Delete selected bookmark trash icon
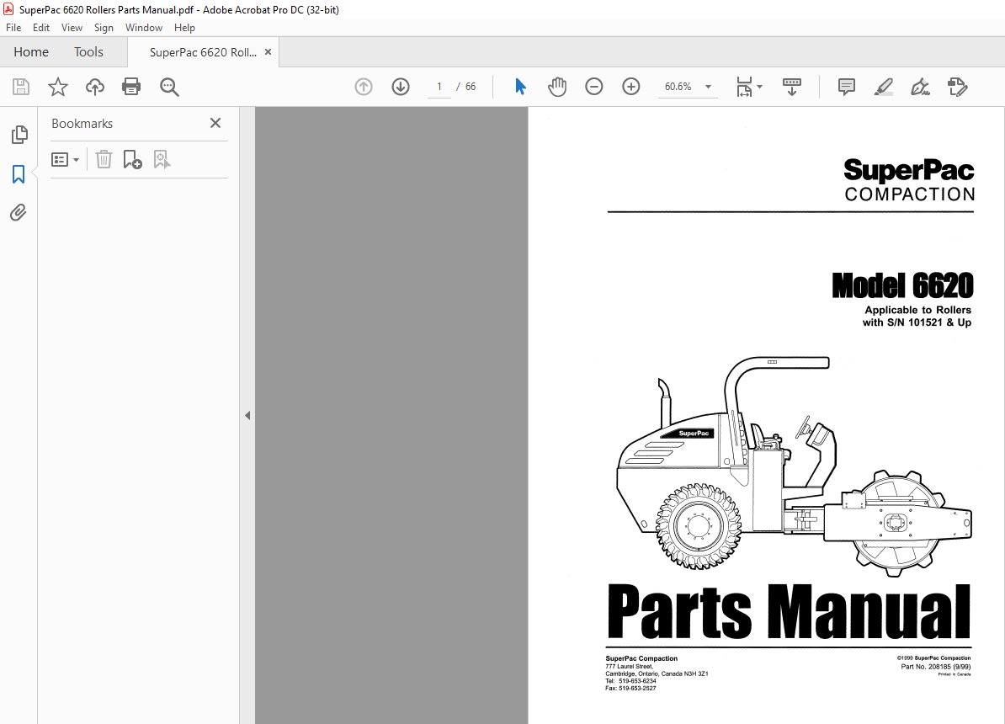The image size is (1005, 724). tap(104, 159)
